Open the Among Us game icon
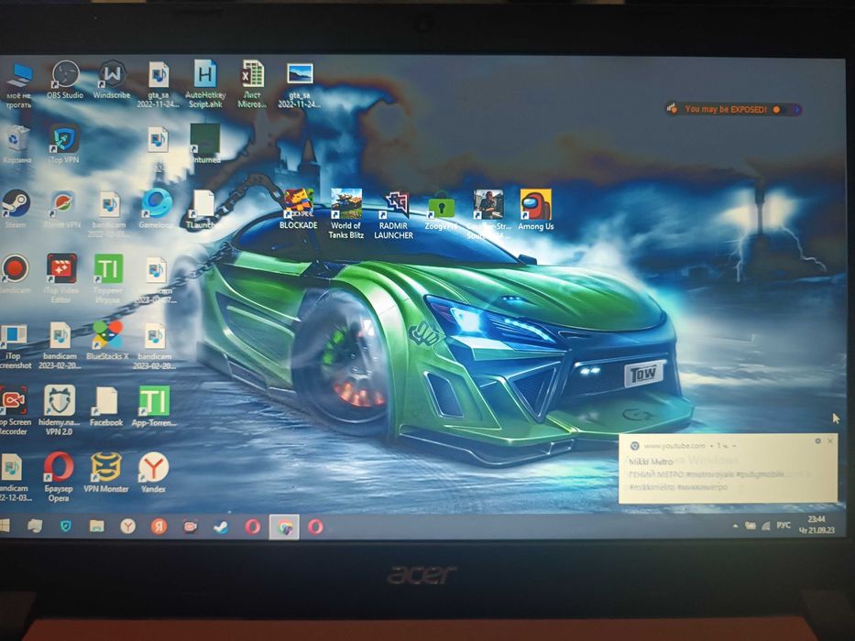Image resolution: width=855 pixels, height=641 pixels. pos(535,210)
